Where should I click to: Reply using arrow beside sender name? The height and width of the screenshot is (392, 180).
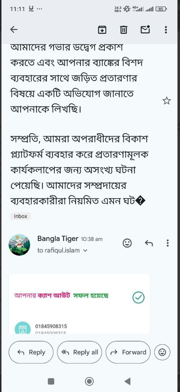pos(149,243)
